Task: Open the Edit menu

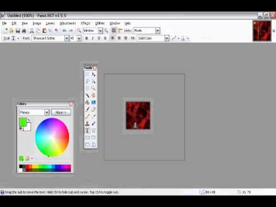Action: [14, 24]
